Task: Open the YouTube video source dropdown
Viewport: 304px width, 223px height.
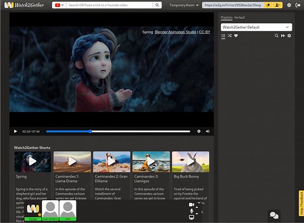Action: click(x=60, y=5)
